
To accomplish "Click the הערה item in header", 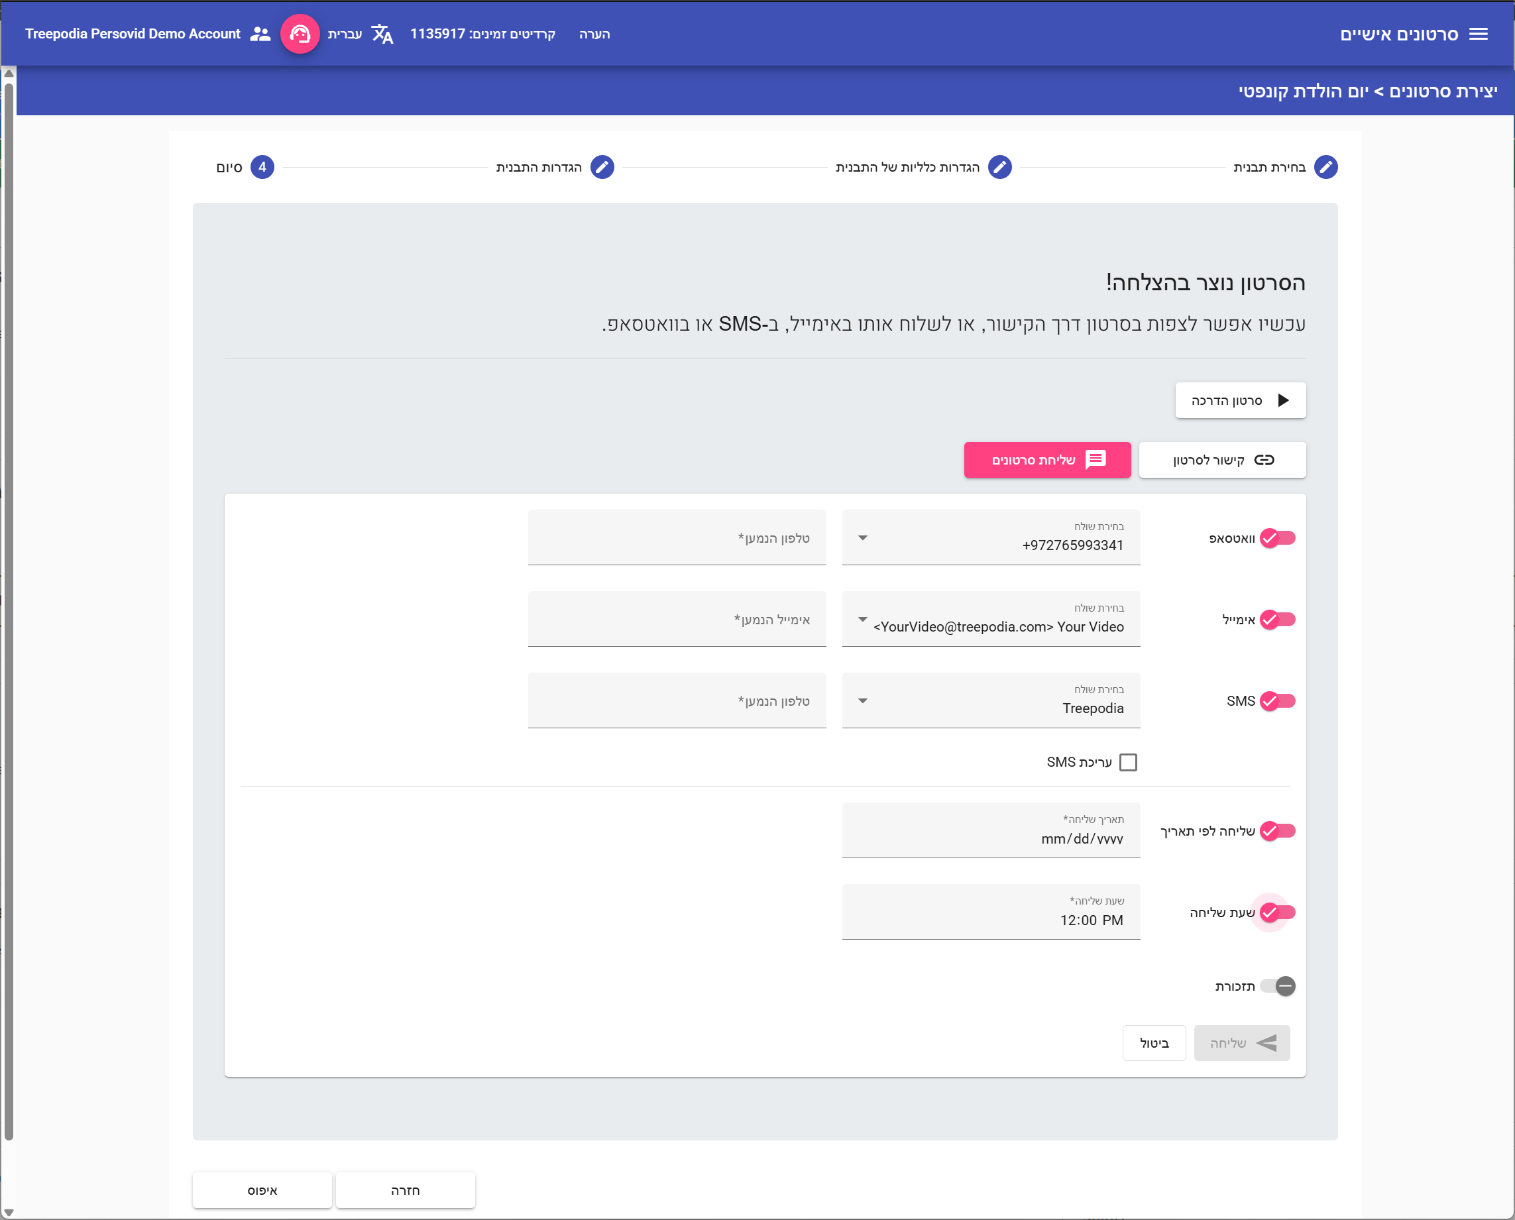I will point(594,34).
